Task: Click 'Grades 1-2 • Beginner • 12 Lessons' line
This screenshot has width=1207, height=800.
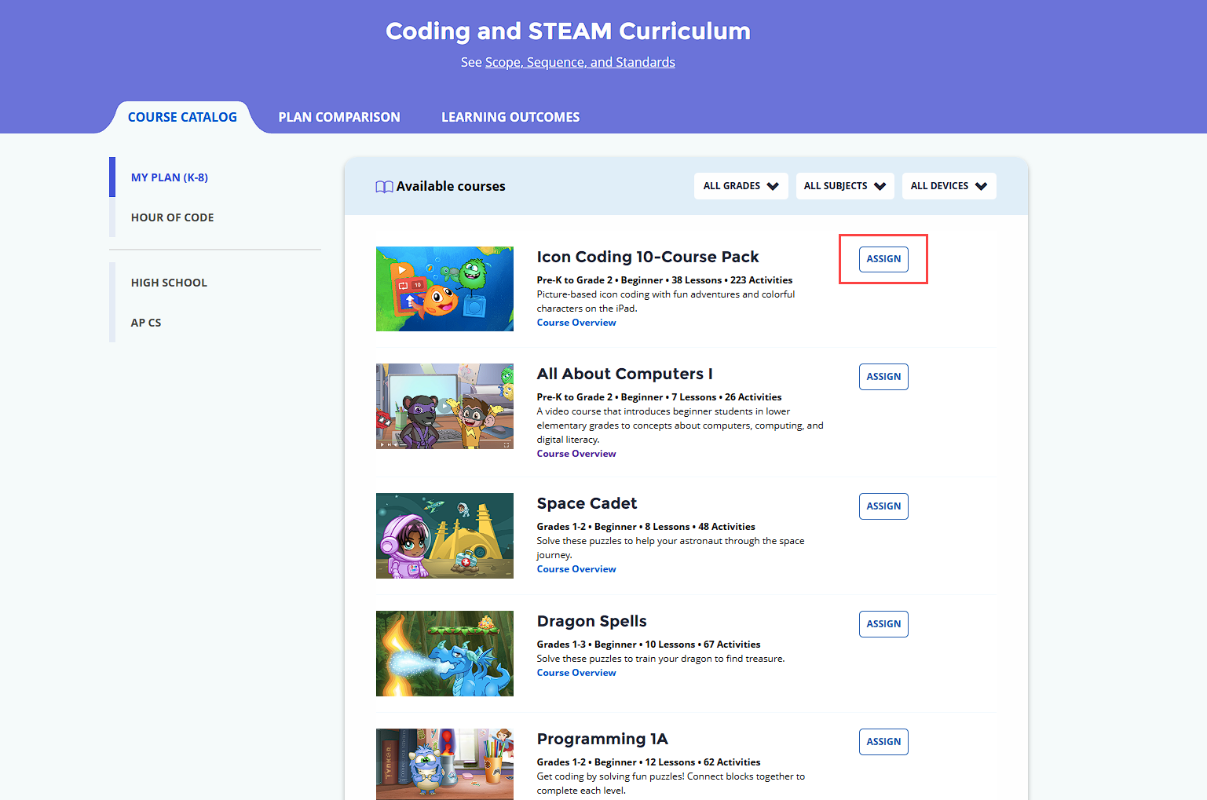Action: pos(649,762)
